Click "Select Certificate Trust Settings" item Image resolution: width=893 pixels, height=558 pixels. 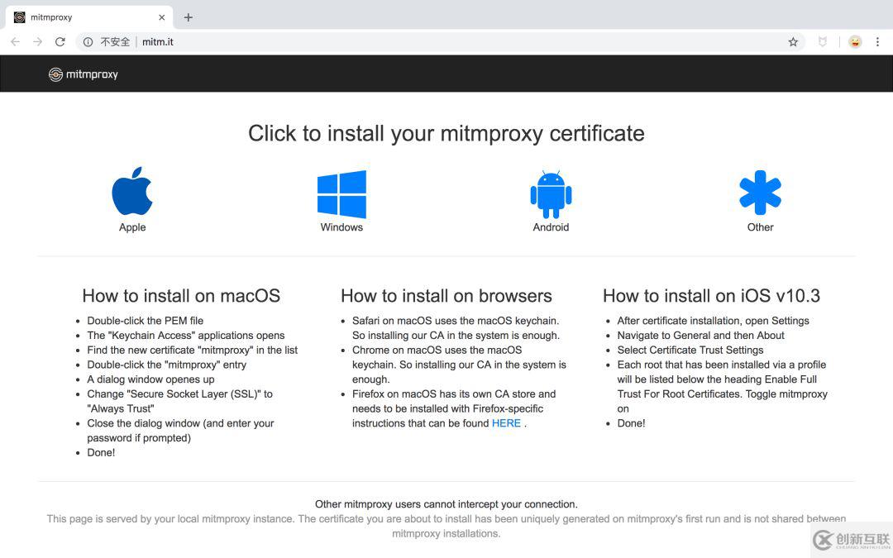pyautogui.click(x=690, y=351)
